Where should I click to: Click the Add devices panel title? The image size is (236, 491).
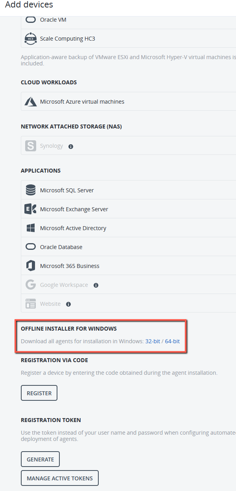click(29, 5)
